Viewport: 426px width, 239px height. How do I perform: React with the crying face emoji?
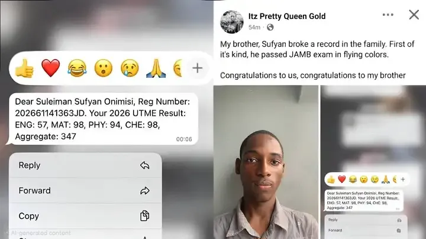pos(130,68)
